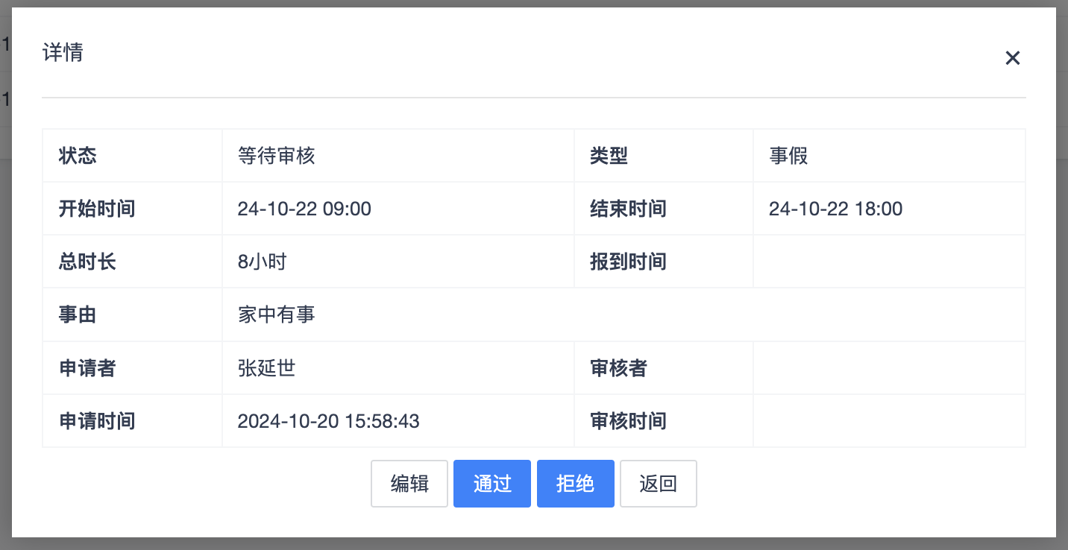
Task: Select start time 24-10-22 09:00
Action: [304, 209]
